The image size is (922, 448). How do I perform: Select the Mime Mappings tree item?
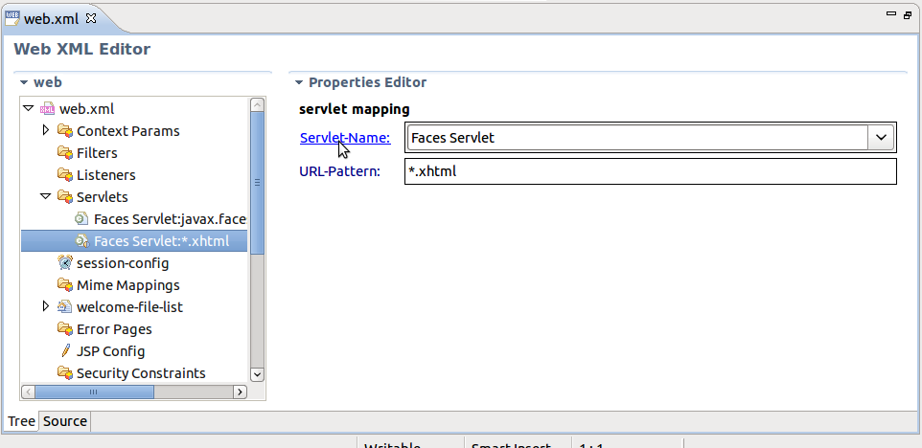(x=128, y=284)
